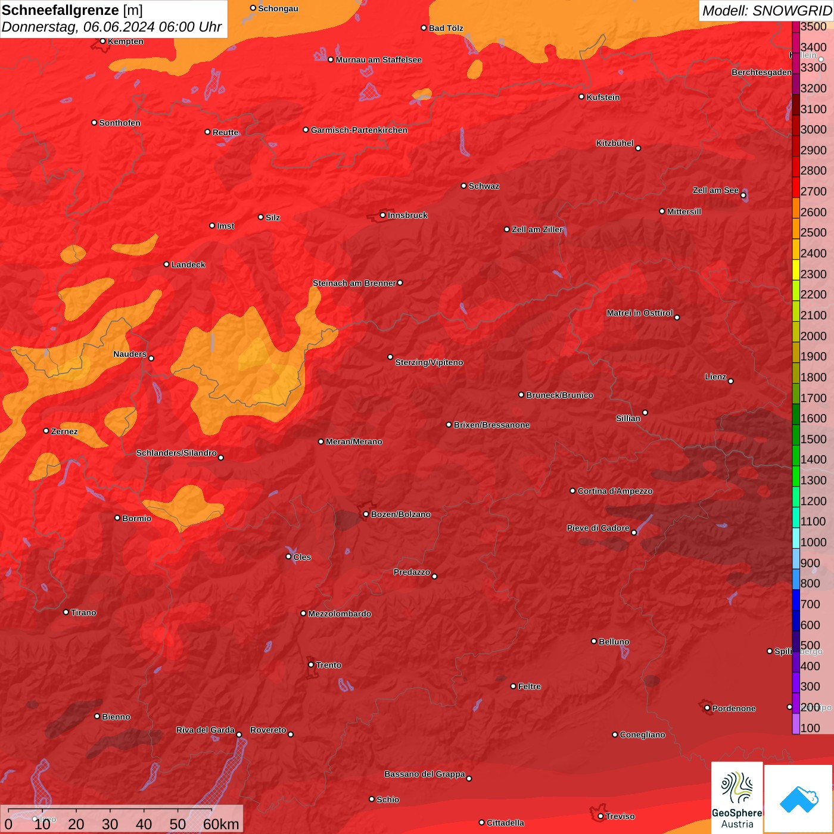Image resolution: width=834 pixels, height=834 pixels.
Task: Click the Bormio marker dot
Action: click(x=117, y=518)
